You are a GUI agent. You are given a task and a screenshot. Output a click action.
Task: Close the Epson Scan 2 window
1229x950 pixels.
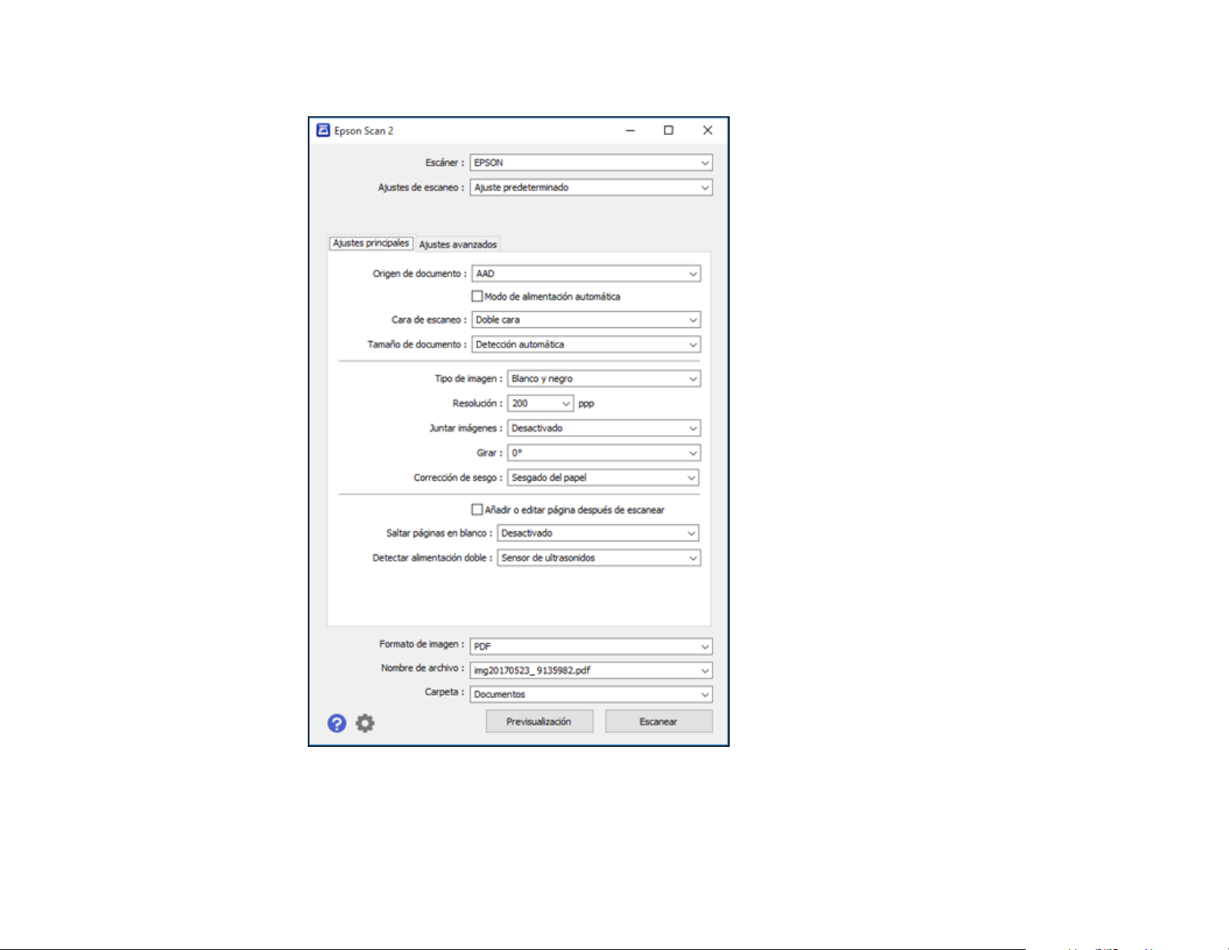tap(707, 130)
